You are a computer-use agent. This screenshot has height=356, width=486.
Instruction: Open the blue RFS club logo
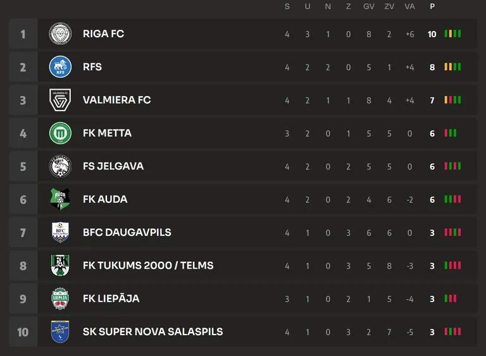pos(60,66)
